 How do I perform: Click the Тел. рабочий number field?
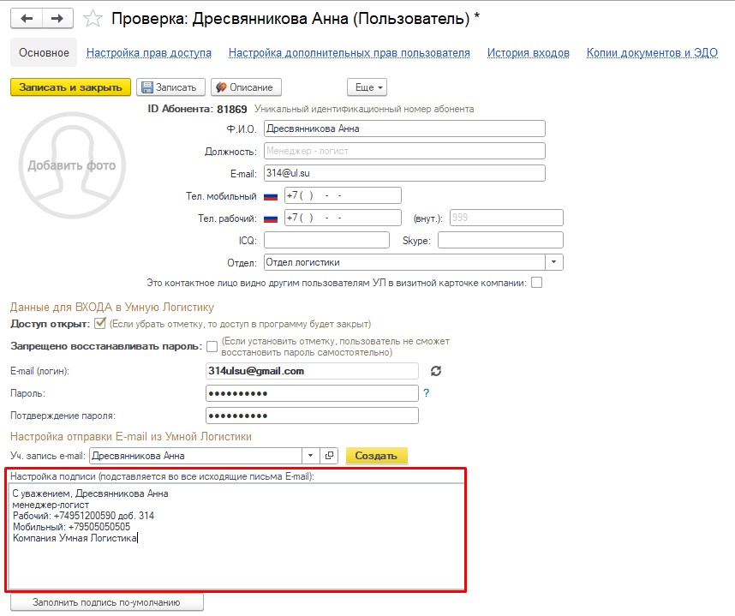[x=343, y=218]
